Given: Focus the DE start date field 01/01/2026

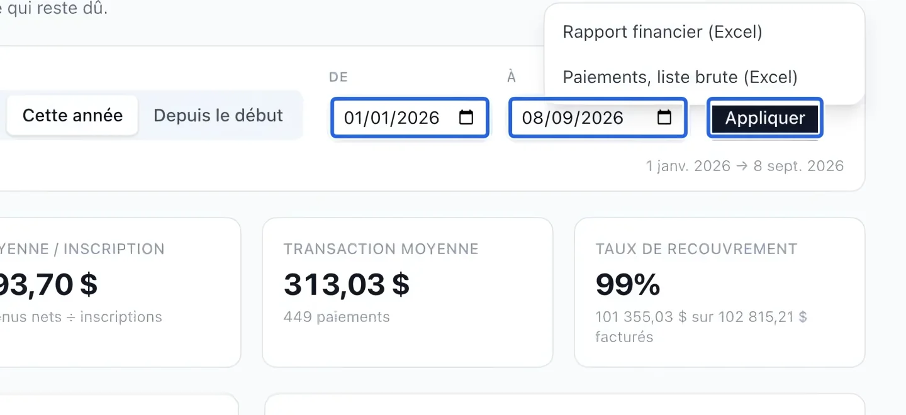Looking at the screenshot, I should tap(410, 118).
